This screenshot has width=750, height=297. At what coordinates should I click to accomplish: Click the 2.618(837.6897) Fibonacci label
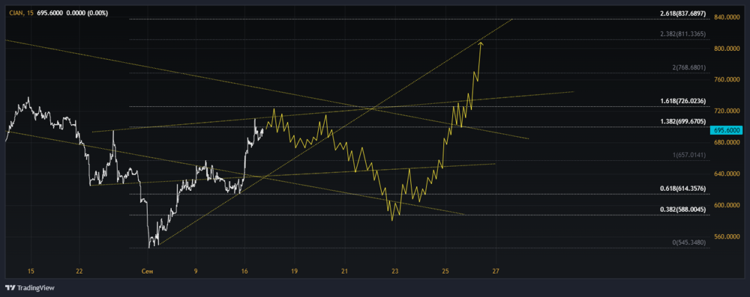683,14
